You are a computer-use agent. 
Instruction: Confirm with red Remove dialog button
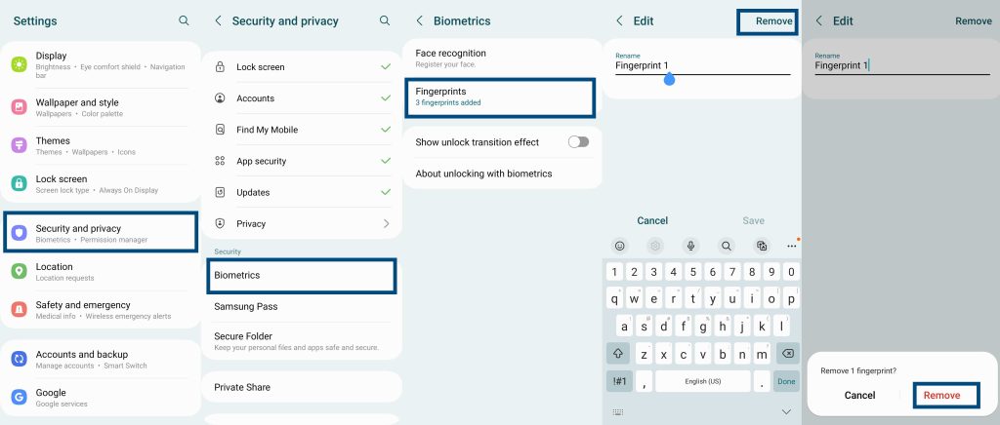point(941,395)
